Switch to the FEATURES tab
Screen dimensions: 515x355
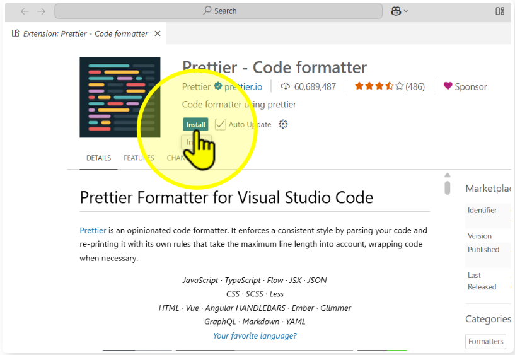point(139,158)
